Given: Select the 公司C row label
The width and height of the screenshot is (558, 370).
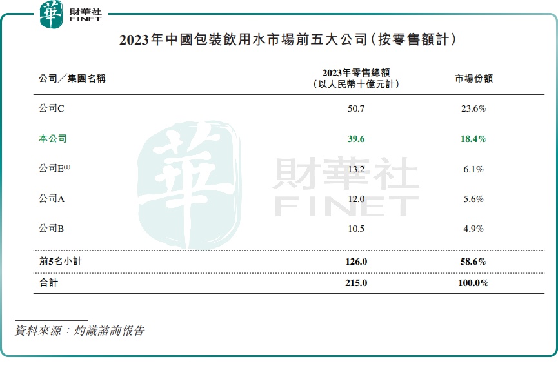Looking at the screenshot, I should click(x=51, y=109).
